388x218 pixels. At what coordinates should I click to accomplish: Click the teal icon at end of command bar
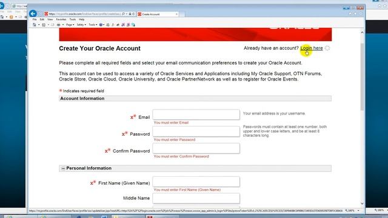click(133, 25)
